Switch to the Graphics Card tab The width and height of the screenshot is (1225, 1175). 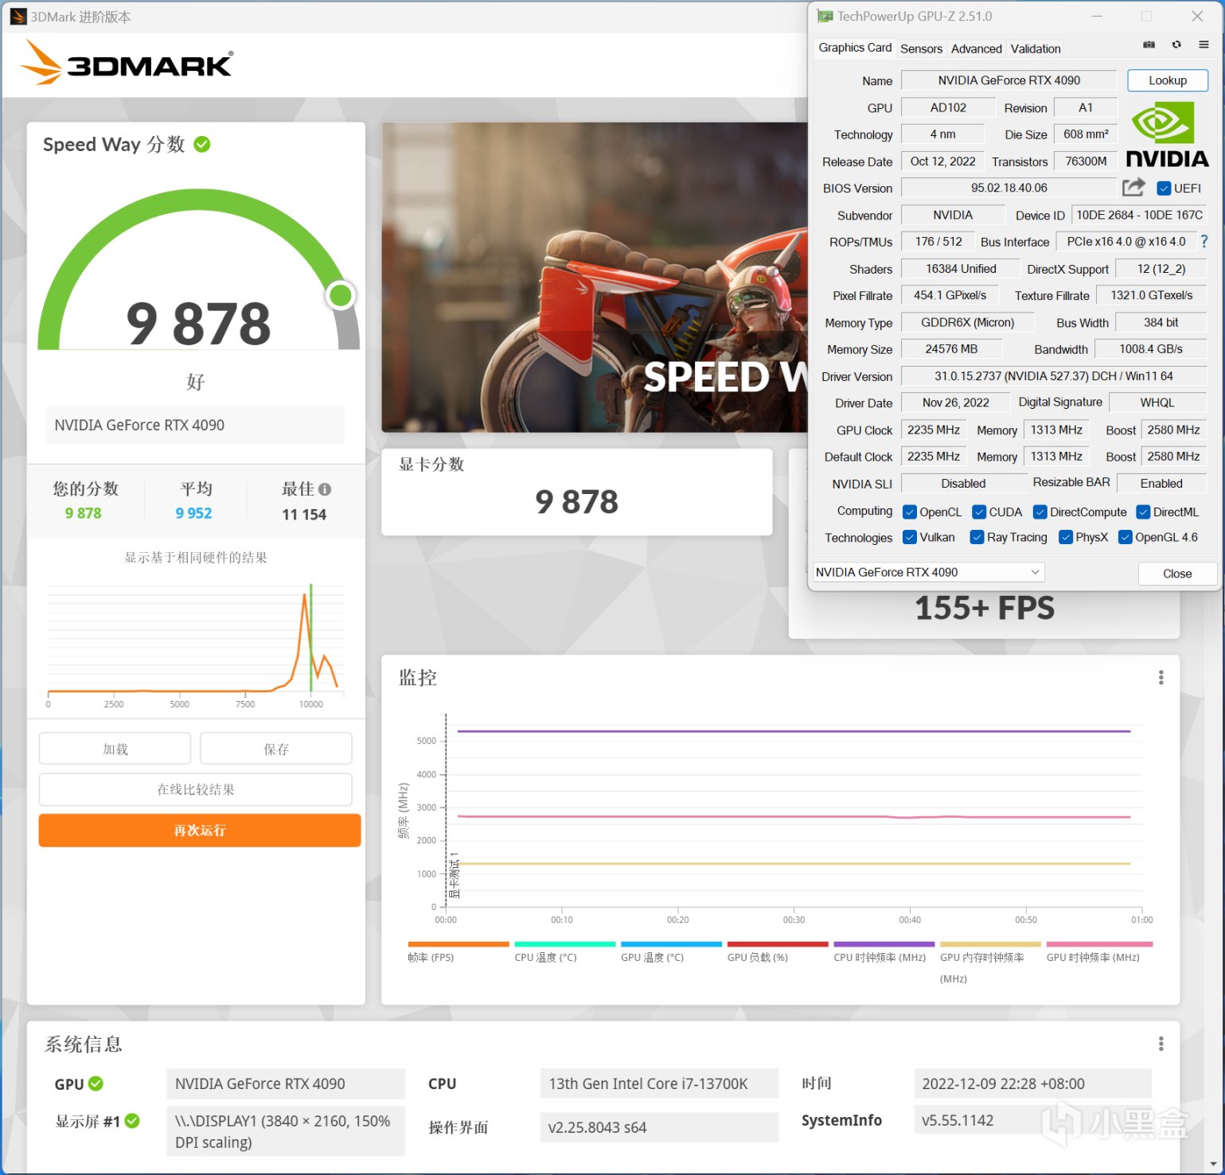click(x=855, y=48)
